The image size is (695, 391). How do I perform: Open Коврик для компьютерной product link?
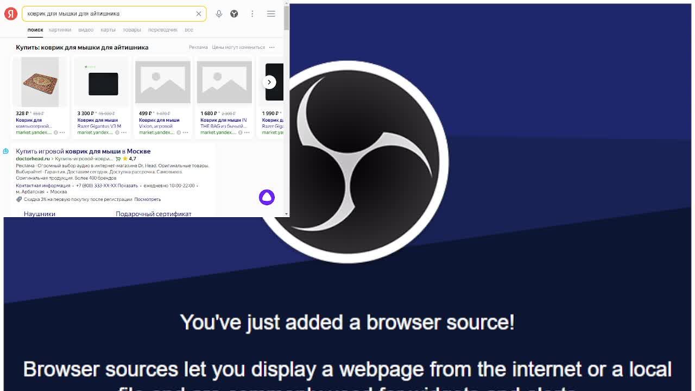pyautogui.click(x=34, y=123)
